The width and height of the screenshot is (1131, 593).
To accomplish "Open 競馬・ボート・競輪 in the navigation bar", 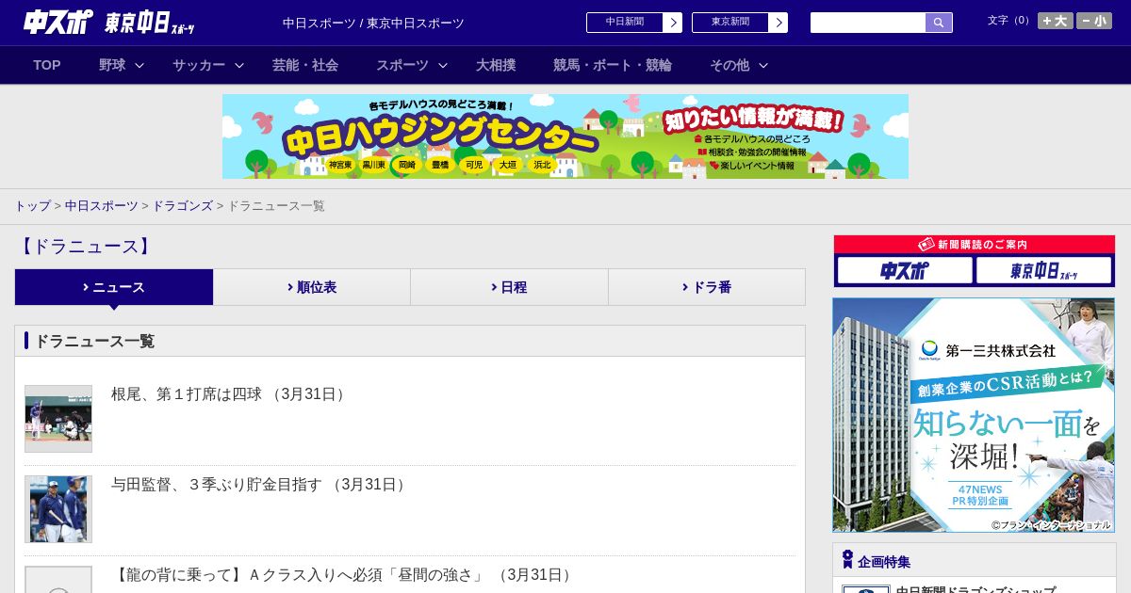I will [x=613, y=65].
